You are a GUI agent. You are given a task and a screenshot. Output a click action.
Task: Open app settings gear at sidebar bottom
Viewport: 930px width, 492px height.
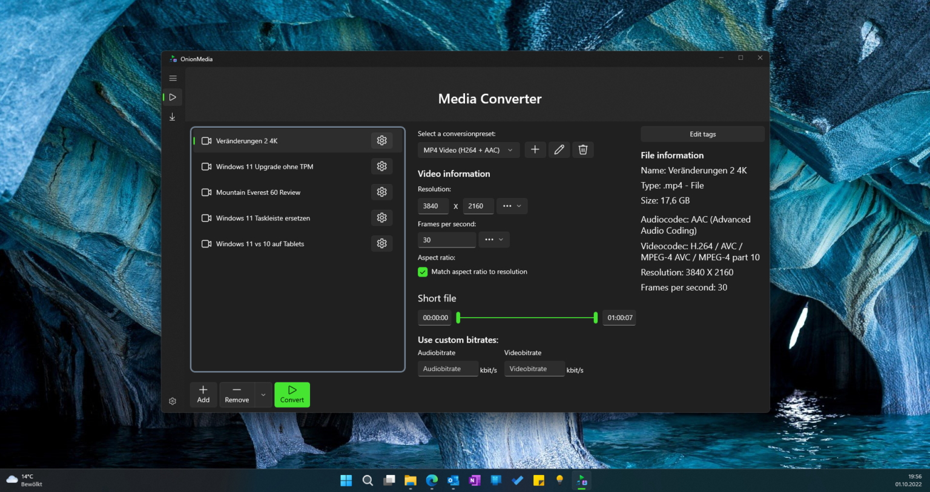[173, 401]
